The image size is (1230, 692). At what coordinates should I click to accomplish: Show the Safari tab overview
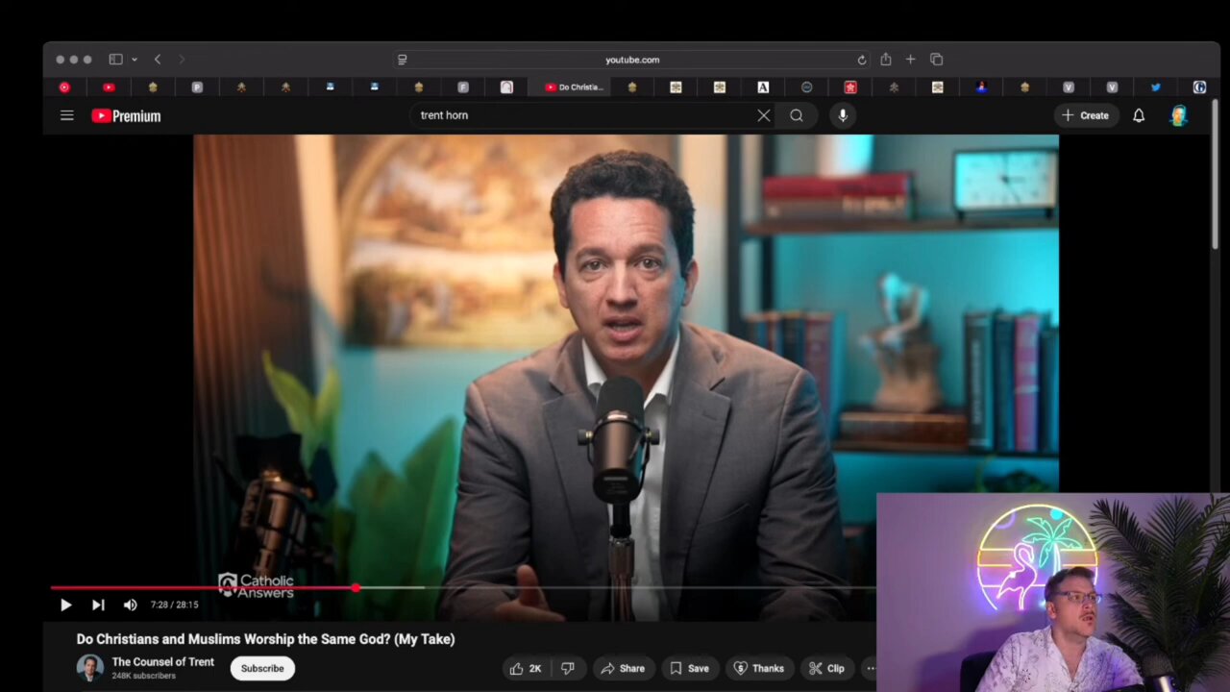point(937,60)
